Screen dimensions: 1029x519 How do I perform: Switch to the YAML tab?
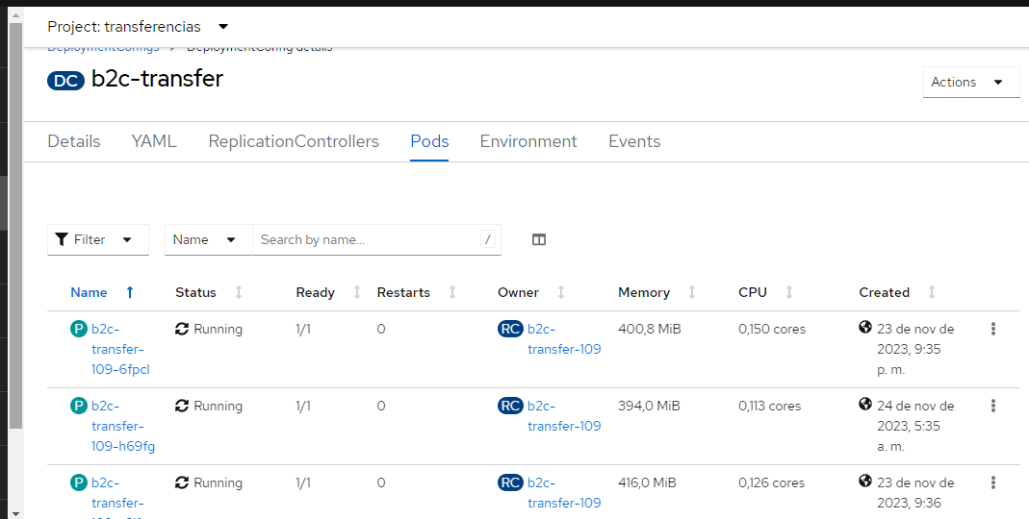(x=154, y=141)
